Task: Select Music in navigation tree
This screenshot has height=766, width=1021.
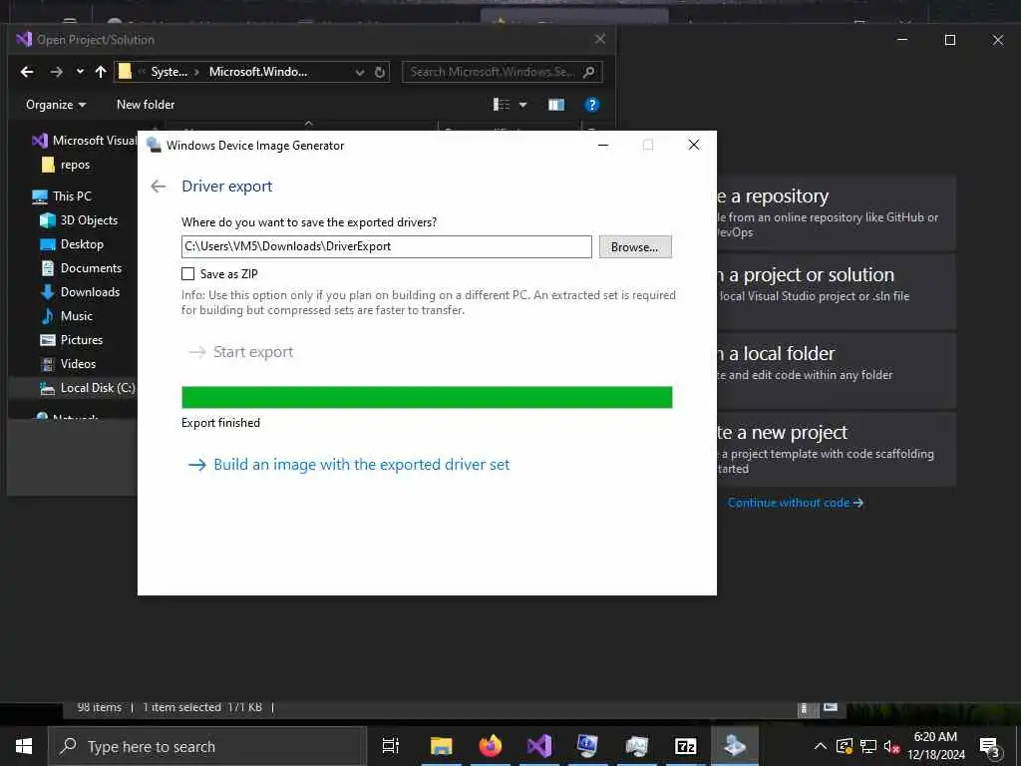Action: click(67, 316)
